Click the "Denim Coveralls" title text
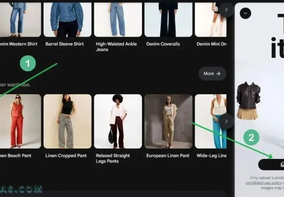The image size is (284, 197). pos(163,44)
